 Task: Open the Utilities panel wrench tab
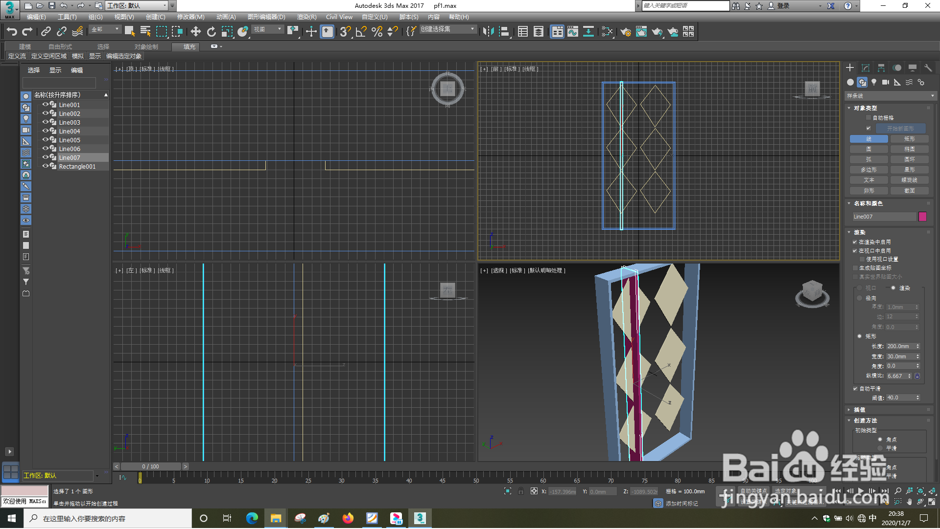pyautogui.click(x=928, y=68)
